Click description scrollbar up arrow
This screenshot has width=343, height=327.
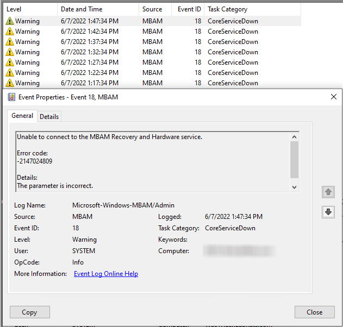(x=295, y=137)
